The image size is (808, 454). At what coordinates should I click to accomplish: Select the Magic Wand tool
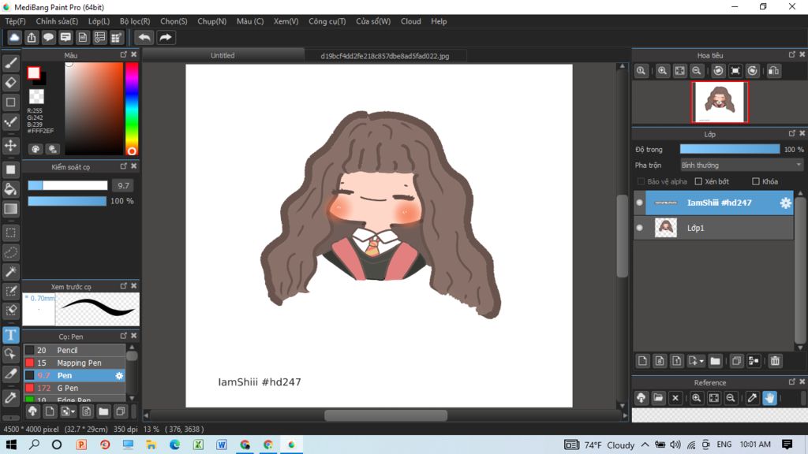pos(11,271)
